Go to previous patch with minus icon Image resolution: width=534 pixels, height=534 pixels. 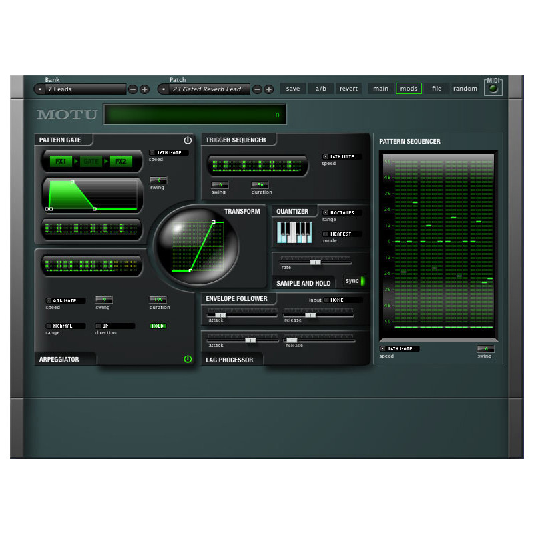[257, 89]
